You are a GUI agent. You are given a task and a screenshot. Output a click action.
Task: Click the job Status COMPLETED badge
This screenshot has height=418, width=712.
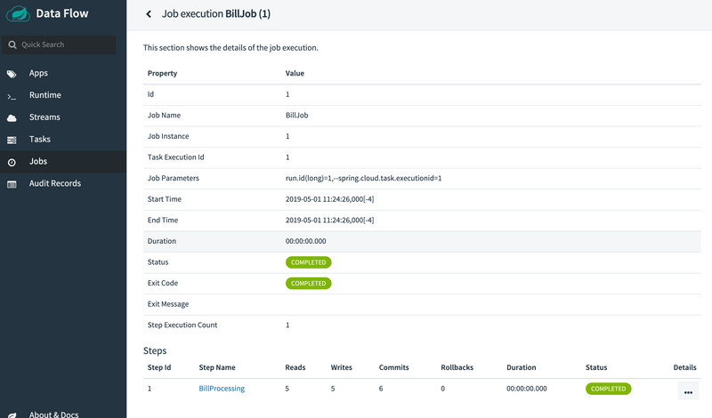click(x=308, y=262)
